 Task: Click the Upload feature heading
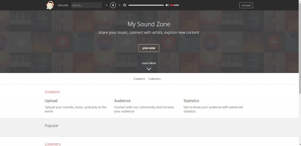pos(51,101)
